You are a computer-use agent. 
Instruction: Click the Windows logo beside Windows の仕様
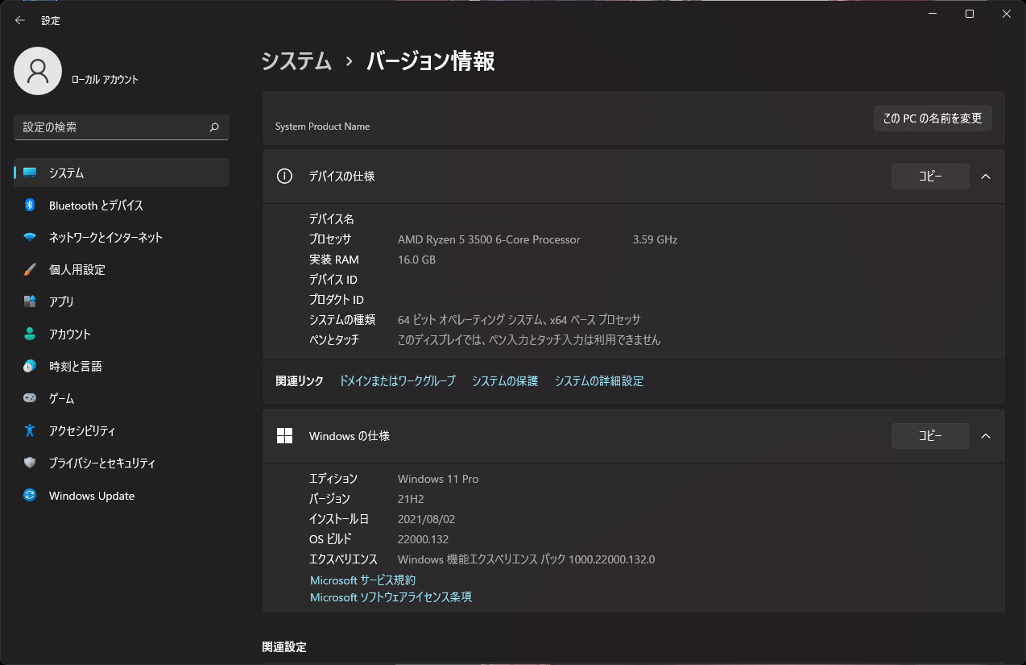(x=284, y=435)
